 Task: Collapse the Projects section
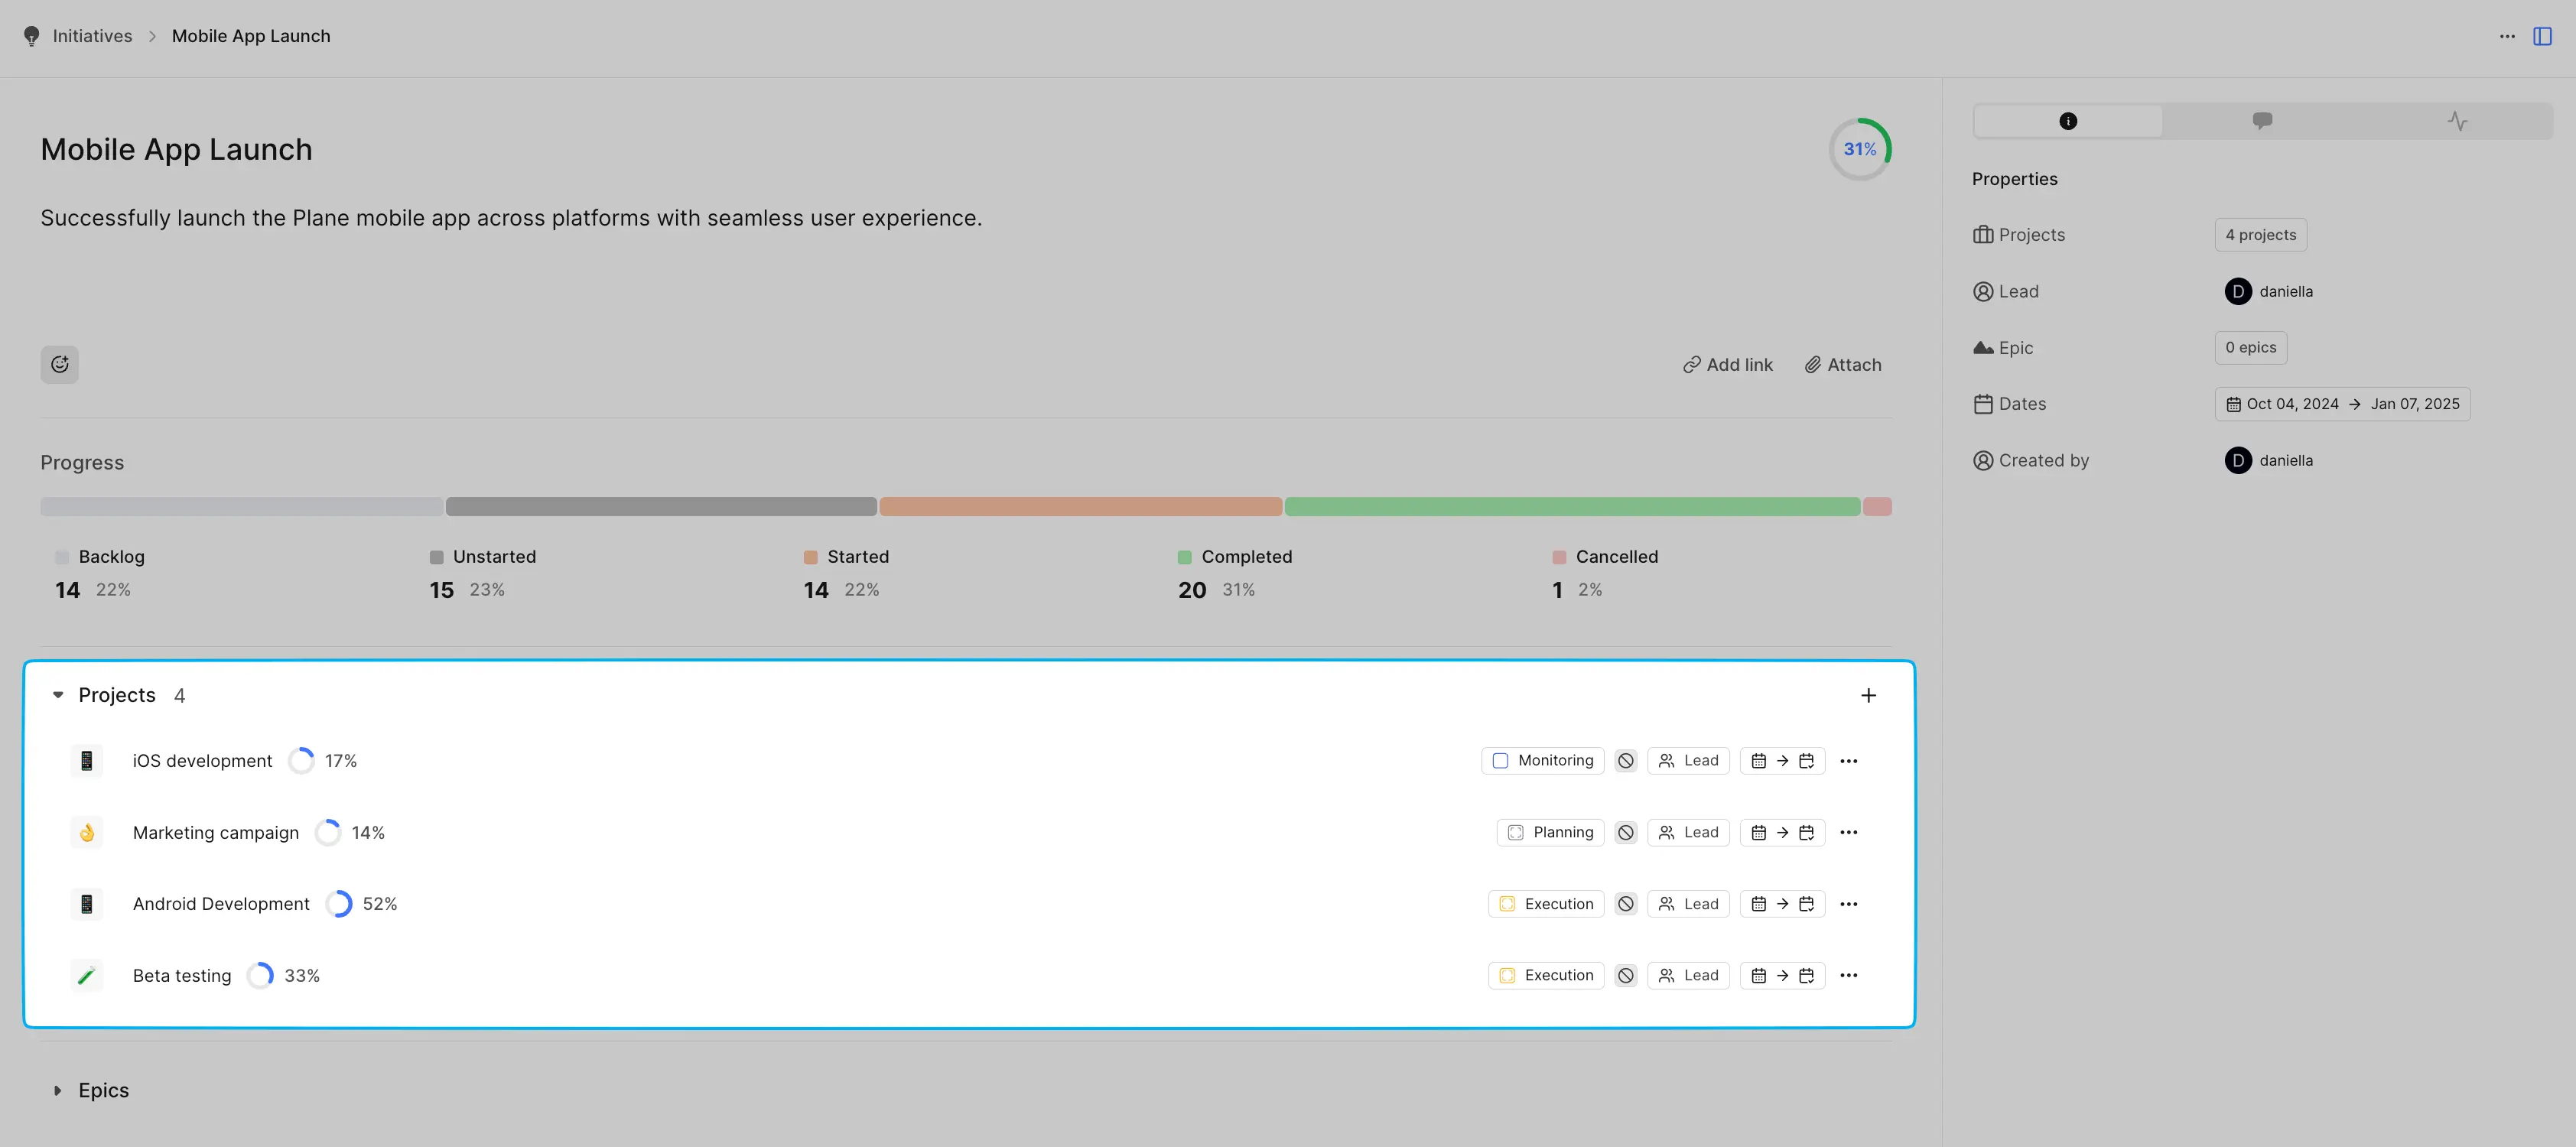coord(57,695)
